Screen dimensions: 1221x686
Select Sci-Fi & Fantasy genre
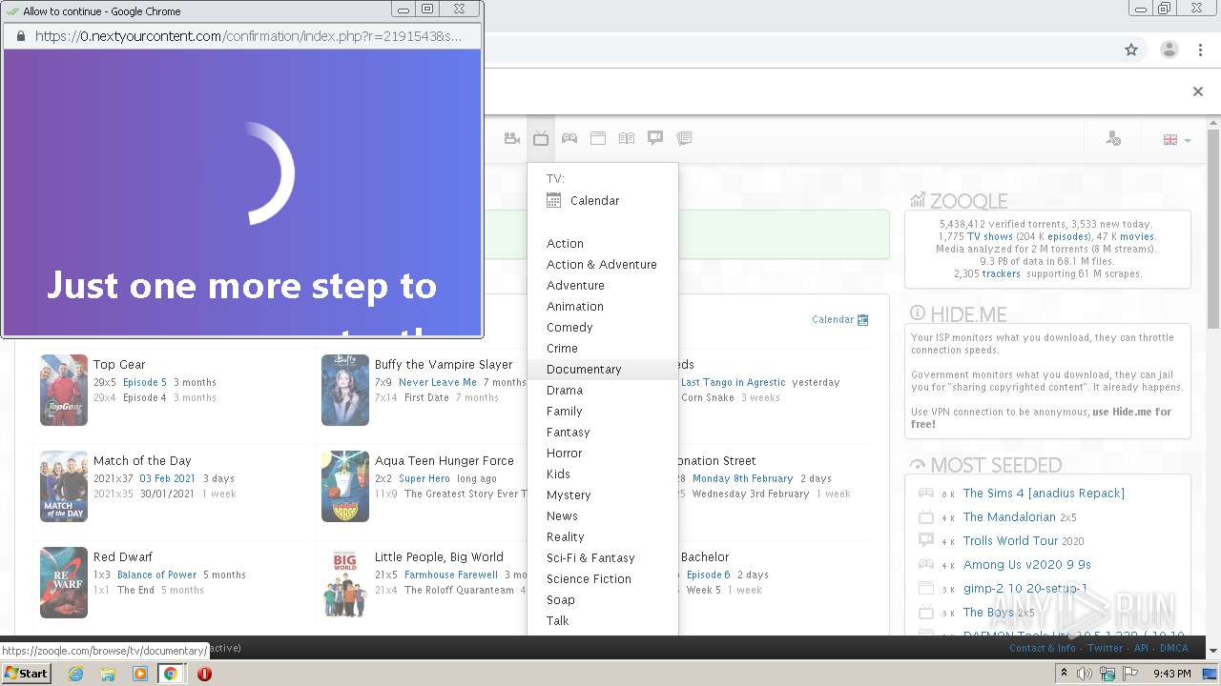tap(590, 558)
